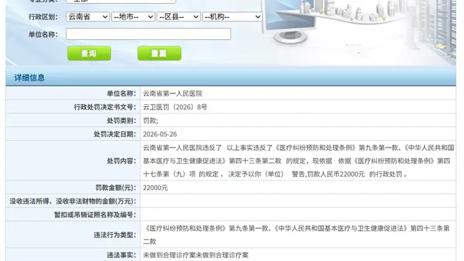
Task: Select the 详细信息 section header
Action: pos(29,78)
